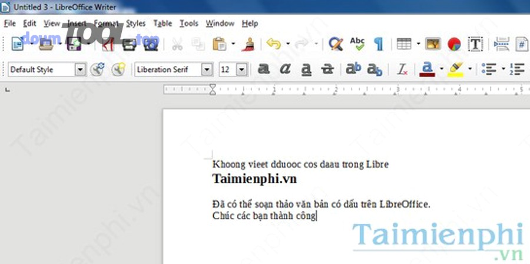The image size is (530, 264).
Task: Apply dark red font color
Action: click(428, 70)
